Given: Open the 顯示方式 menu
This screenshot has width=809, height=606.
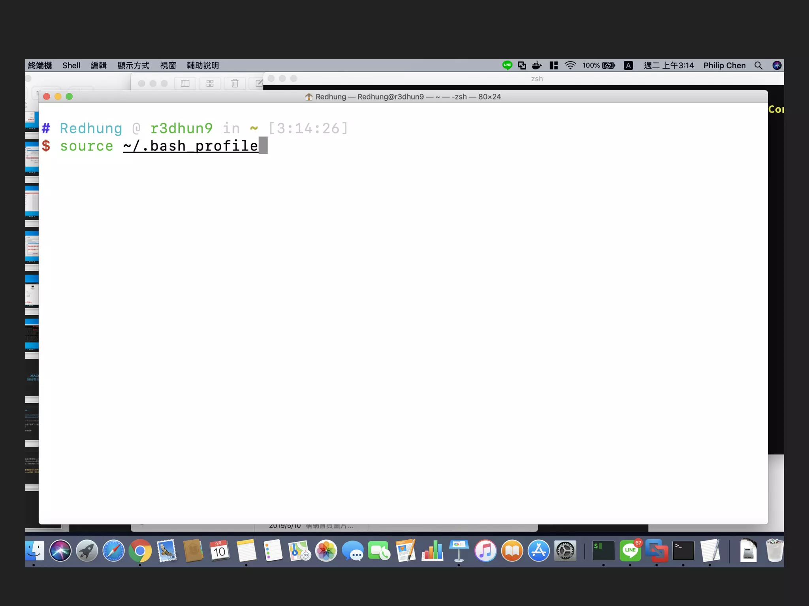Looking at the screenshot, I should click(x=133, y=65).
